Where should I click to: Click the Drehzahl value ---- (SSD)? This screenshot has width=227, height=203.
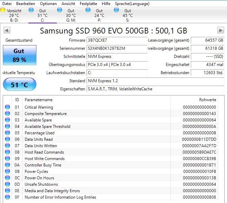(208, 56)
